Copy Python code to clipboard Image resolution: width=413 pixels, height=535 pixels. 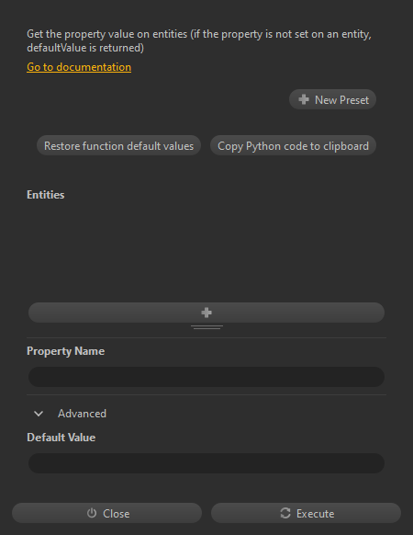293,145
